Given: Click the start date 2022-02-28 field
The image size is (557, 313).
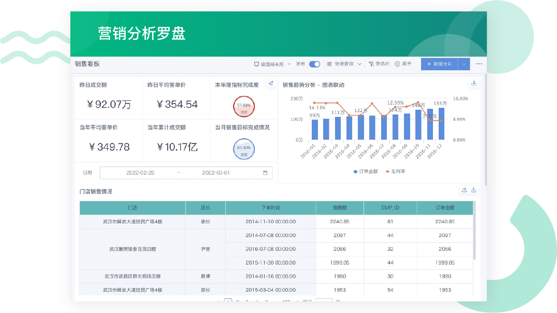Looking at the screenshot, I should (140, 173).
